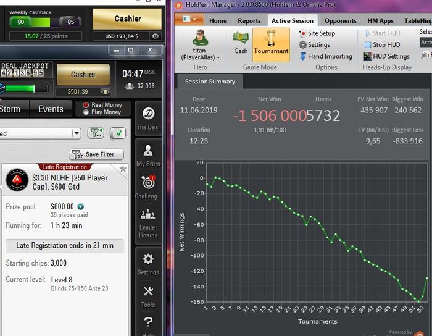Open the filter combo box dropdown arrow
This screenshot has height=336, width=432.
pyautogui.click(x=77, y=133)
